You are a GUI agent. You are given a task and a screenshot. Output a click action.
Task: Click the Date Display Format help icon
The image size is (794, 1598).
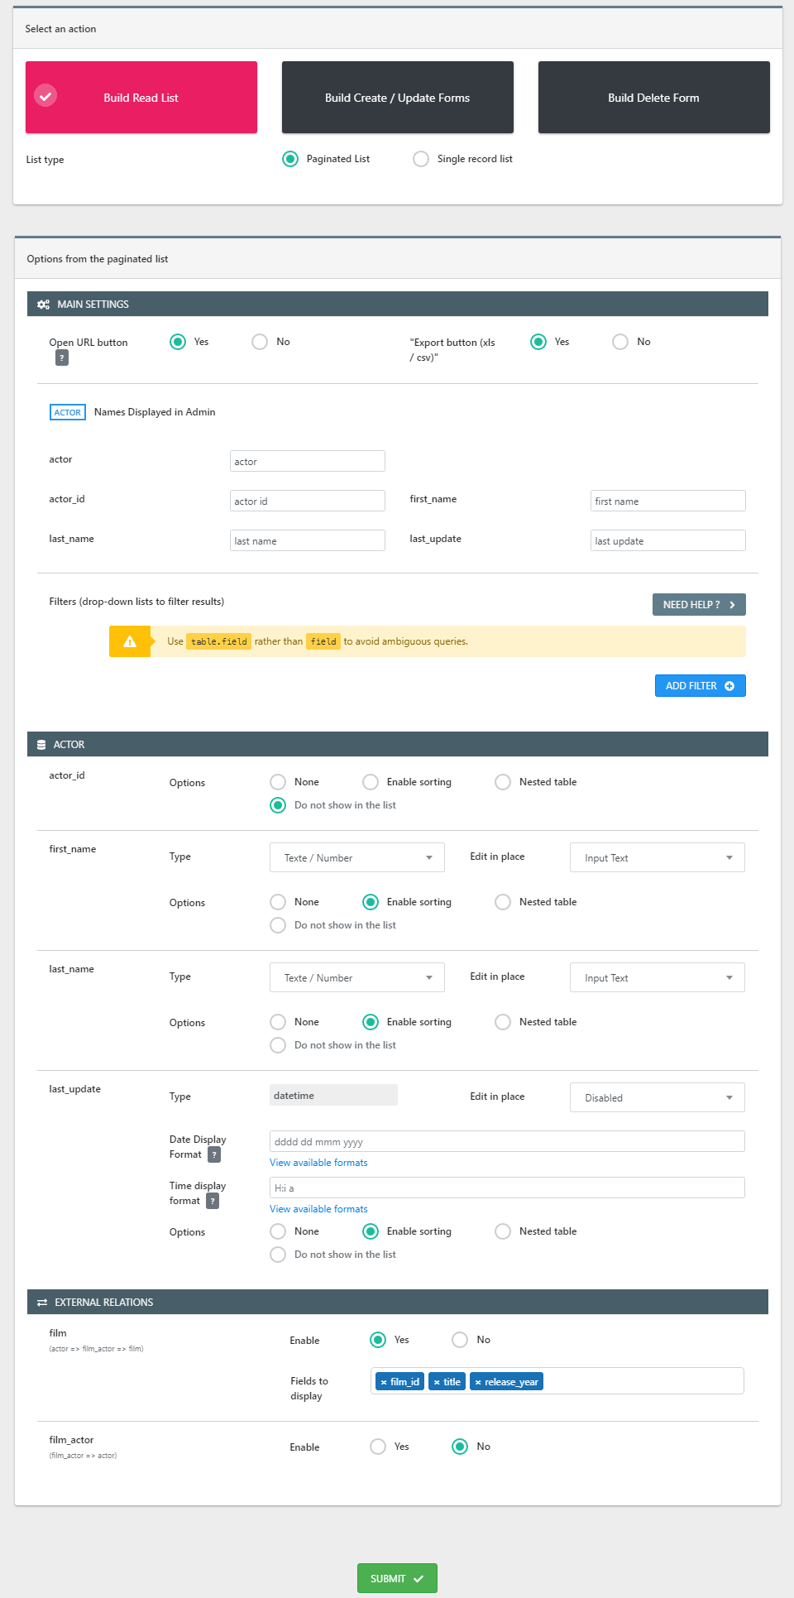(214, 1154)
